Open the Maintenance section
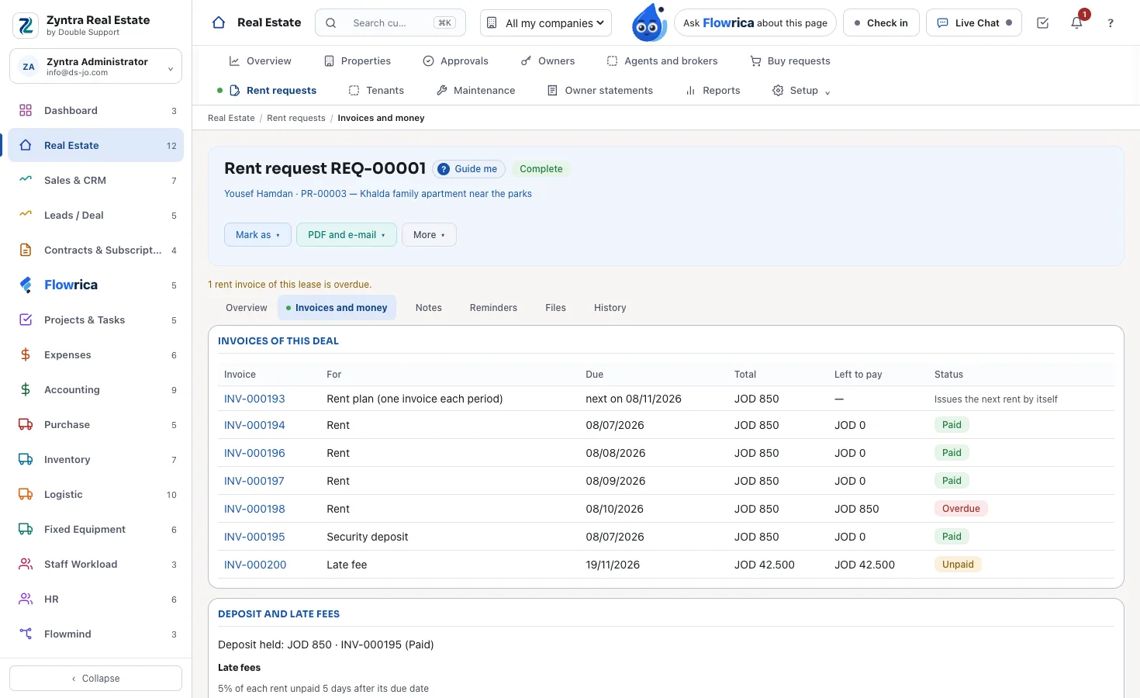 (x=475, y=91)
